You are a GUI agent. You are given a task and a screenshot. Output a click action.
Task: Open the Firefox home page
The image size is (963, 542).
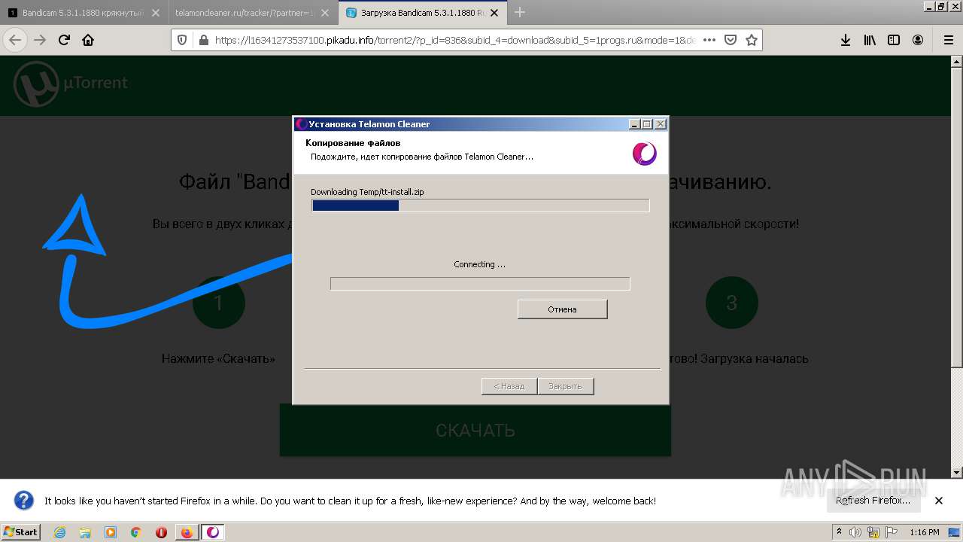[x=88, y=41]
